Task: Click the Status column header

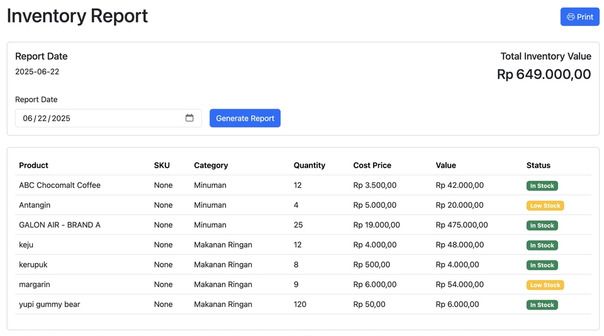Action: tap(538, 165)
